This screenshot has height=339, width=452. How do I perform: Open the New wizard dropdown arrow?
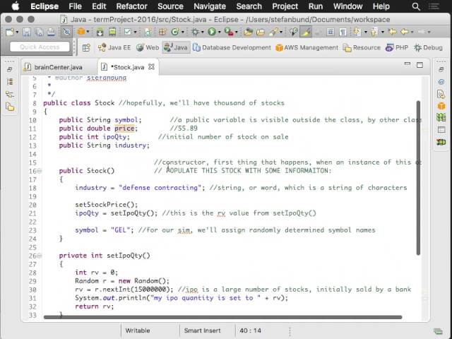17,32
